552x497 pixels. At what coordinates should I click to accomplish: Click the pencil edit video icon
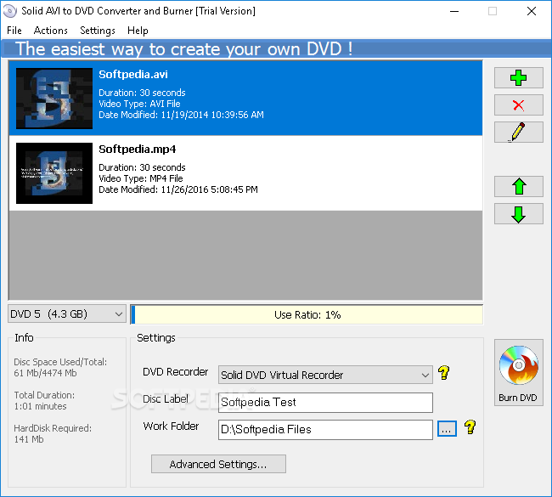(x=519, y=132)
